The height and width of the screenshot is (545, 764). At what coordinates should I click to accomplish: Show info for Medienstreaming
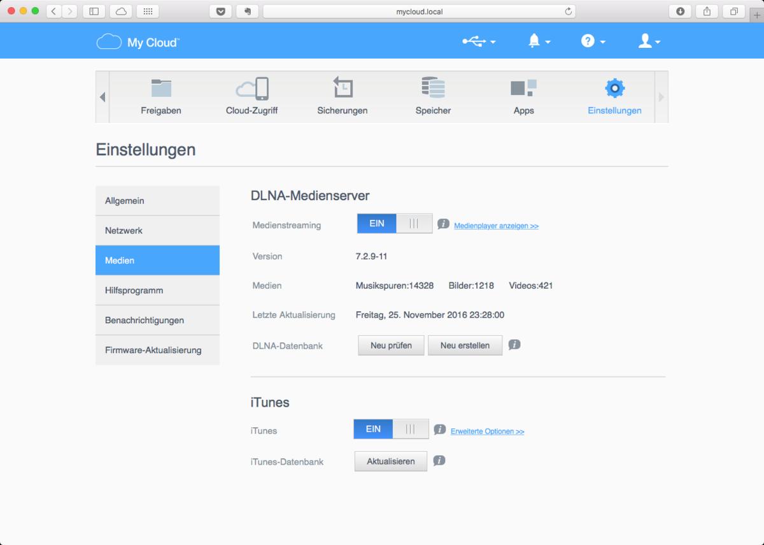coord(443,224)
